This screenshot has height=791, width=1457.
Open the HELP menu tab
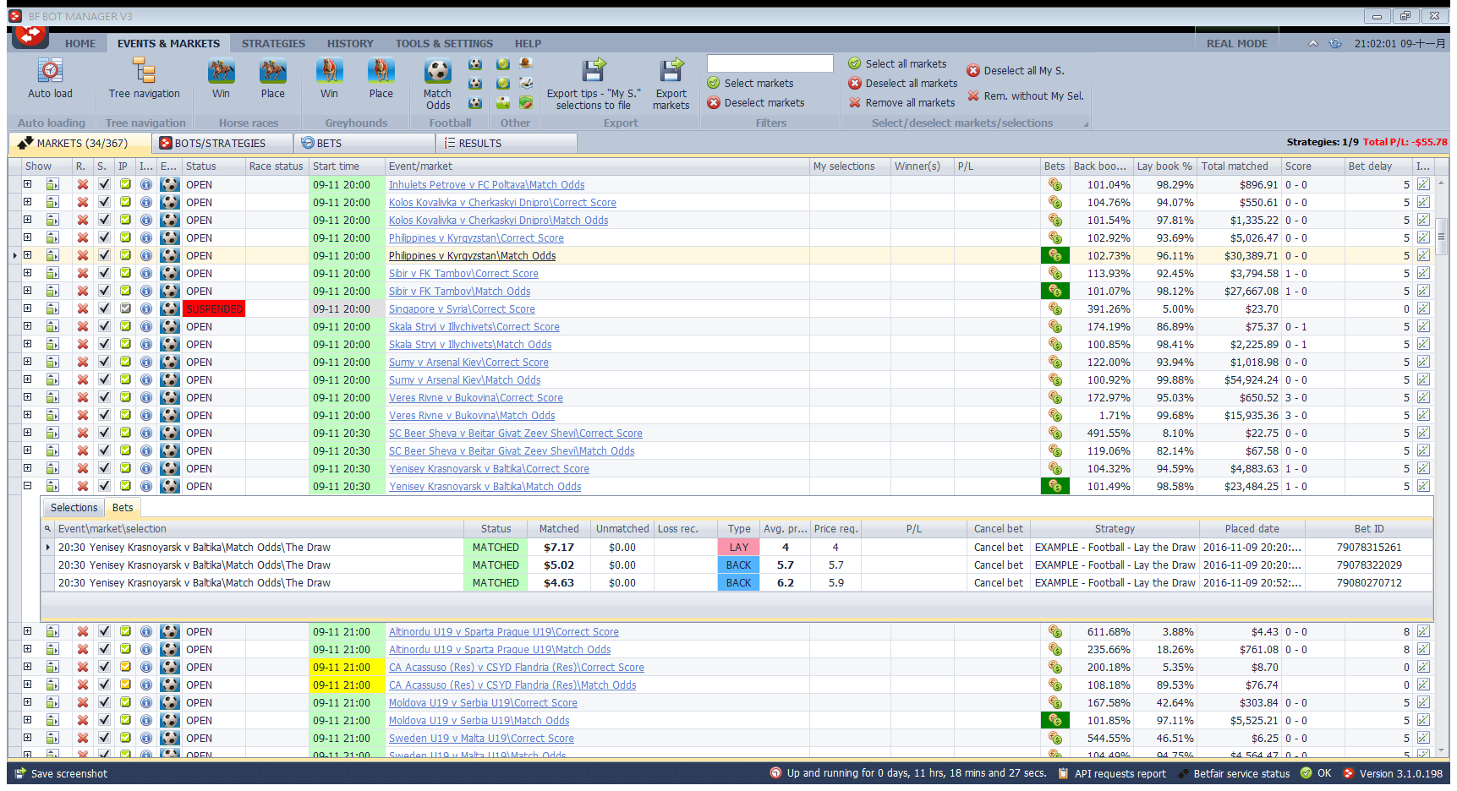tap(528, 43)
